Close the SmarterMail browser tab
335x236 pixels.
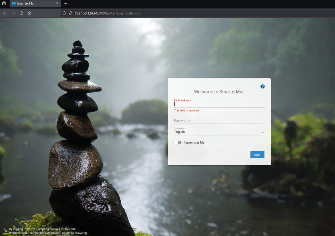(57, 4)
